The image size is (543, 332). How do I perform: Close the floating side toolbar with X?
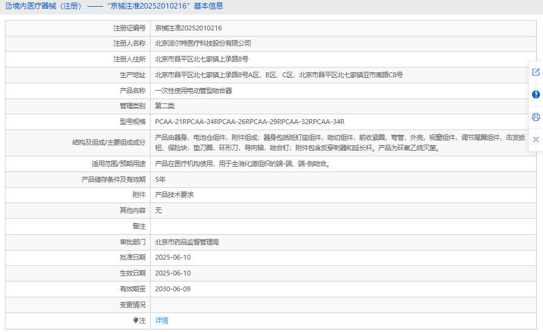coord(536,139)
